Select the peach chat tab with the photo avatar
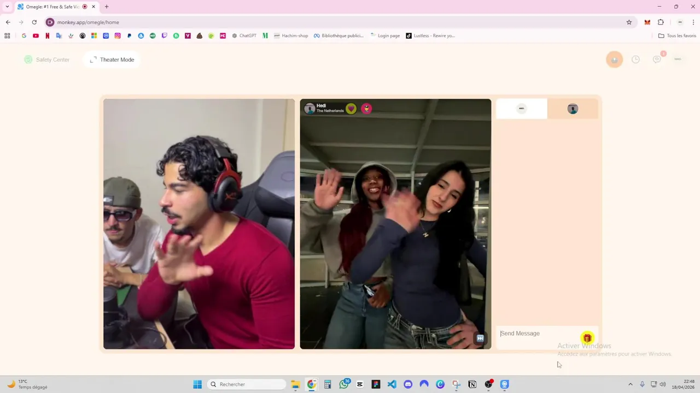 pos(573,109)
